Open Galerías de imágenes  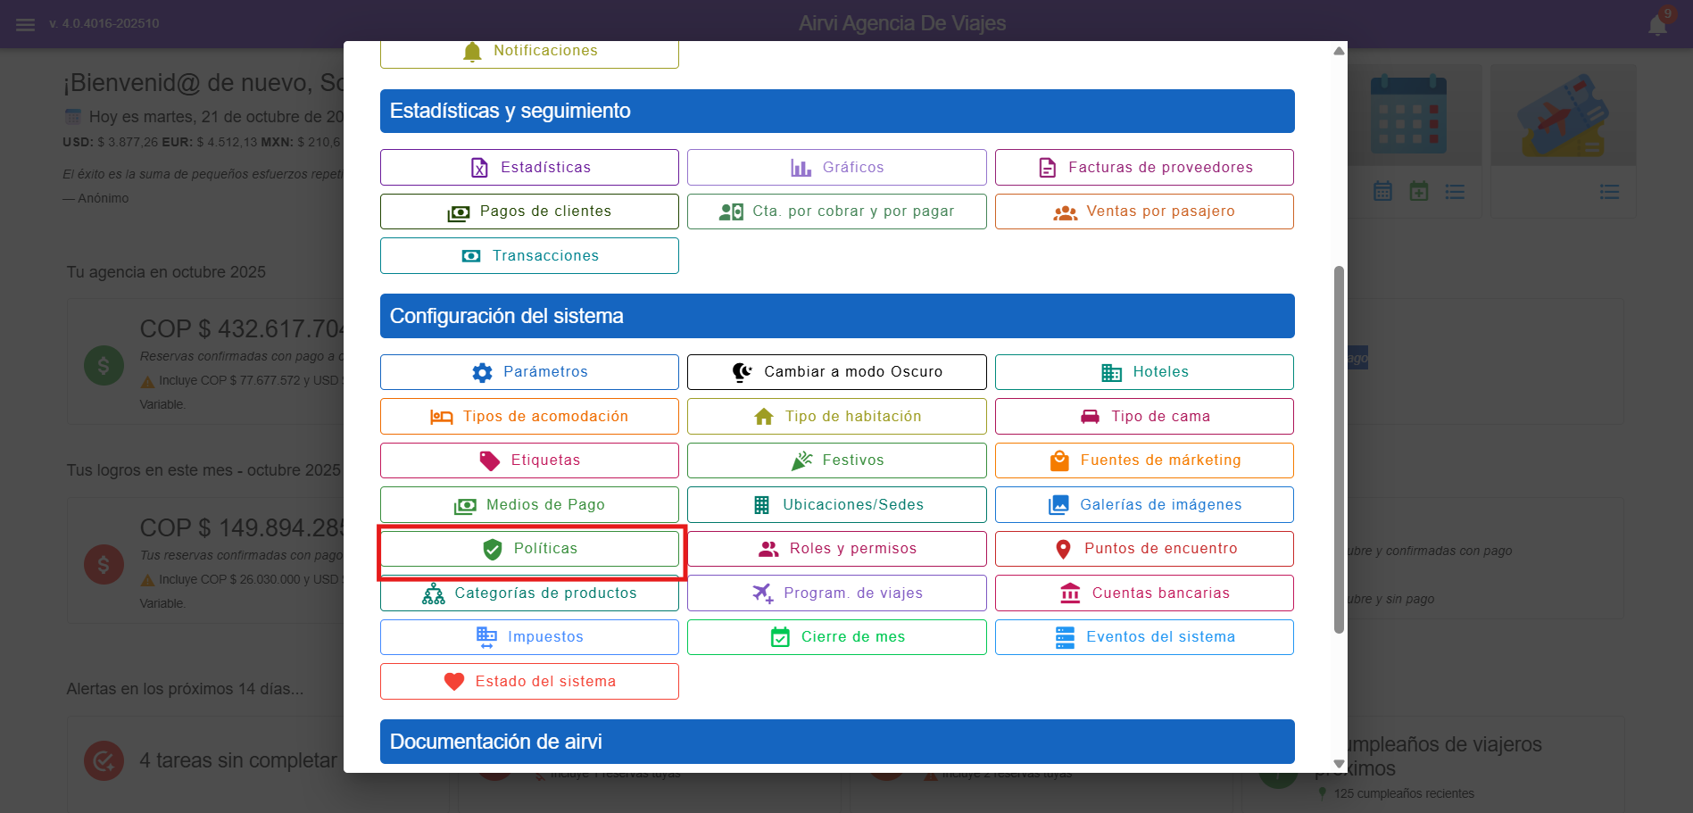coord(1143,505)
